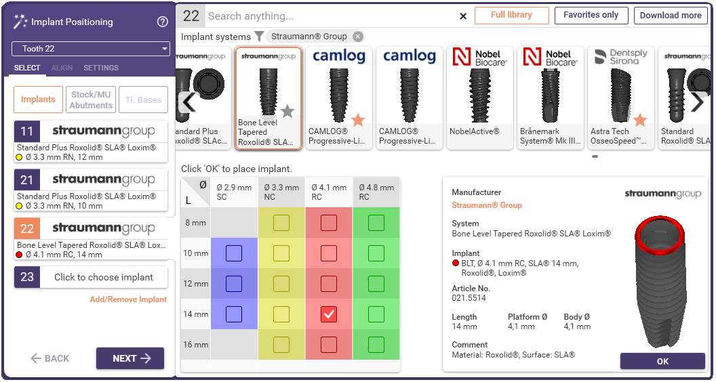The width and height of the screenshot is (716, 382).
Task: Check Ø 4.1 mm RC 8 mm box
Action: [329, 223]
